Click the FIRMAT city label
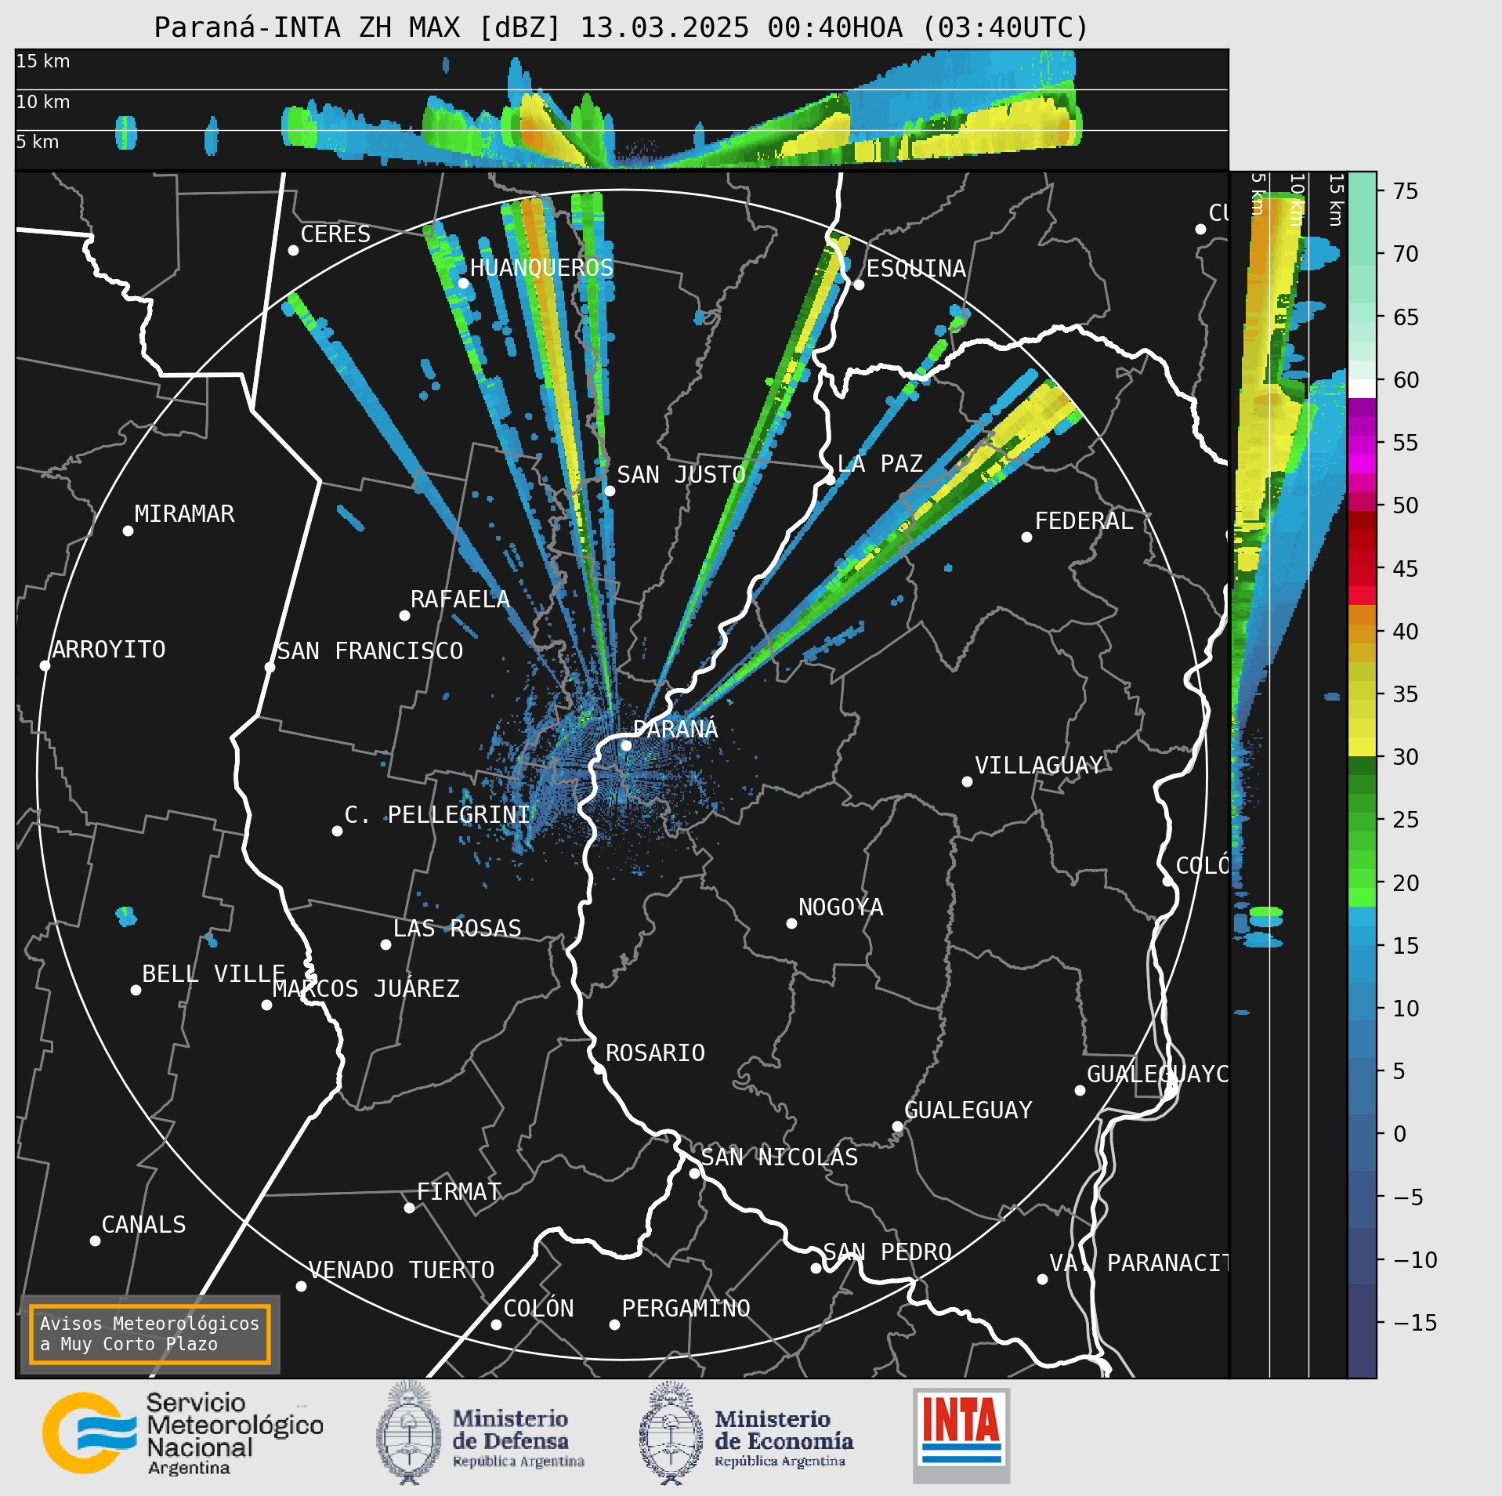The width and height of the screenshot is (1502, 1496). 459,1191
